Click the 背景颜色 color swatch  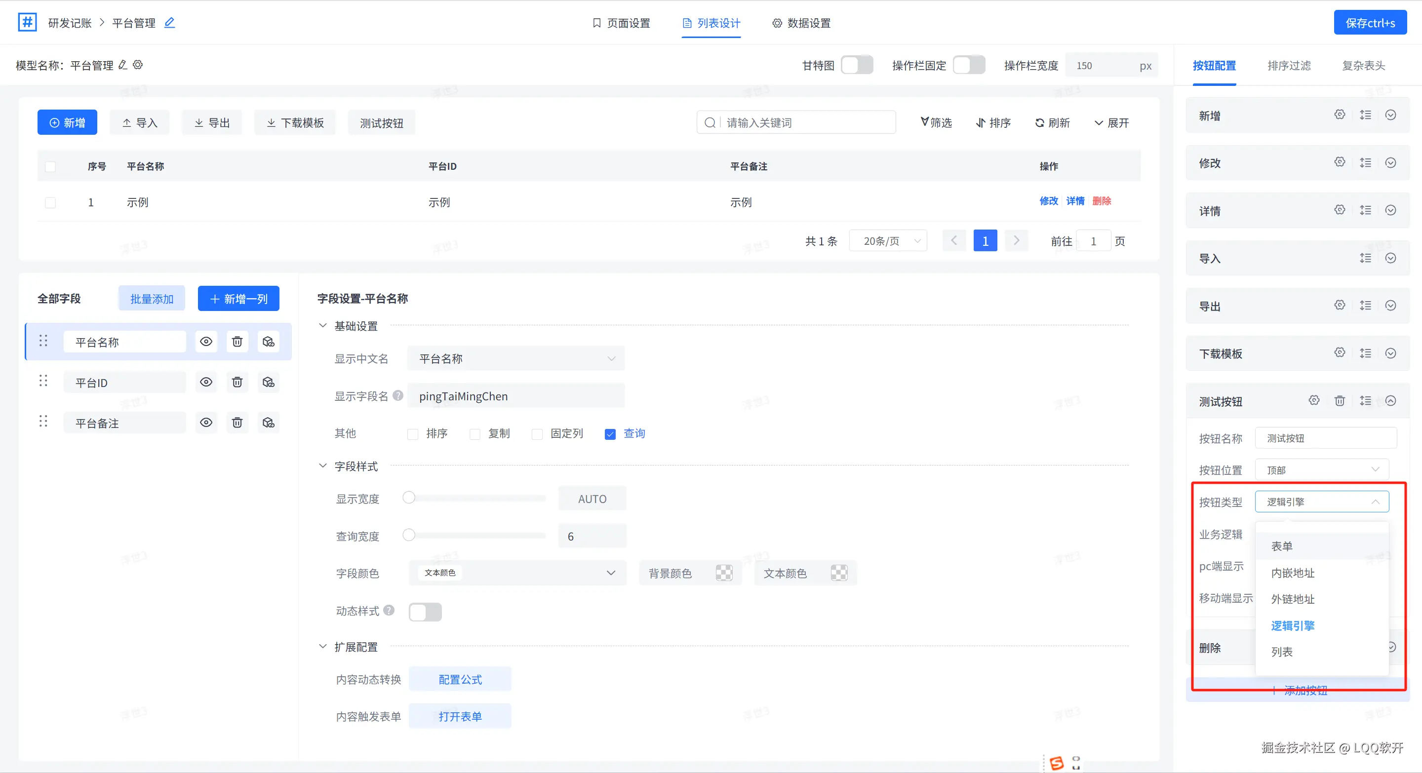(x=724, y=573)
